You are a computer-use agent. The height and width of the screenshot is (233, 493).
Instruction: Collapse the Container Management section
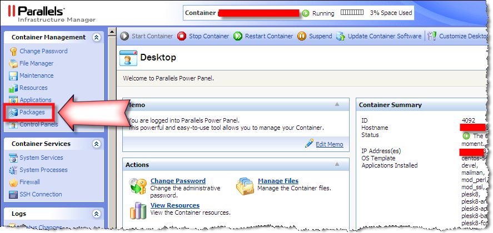tap(97, 37)
